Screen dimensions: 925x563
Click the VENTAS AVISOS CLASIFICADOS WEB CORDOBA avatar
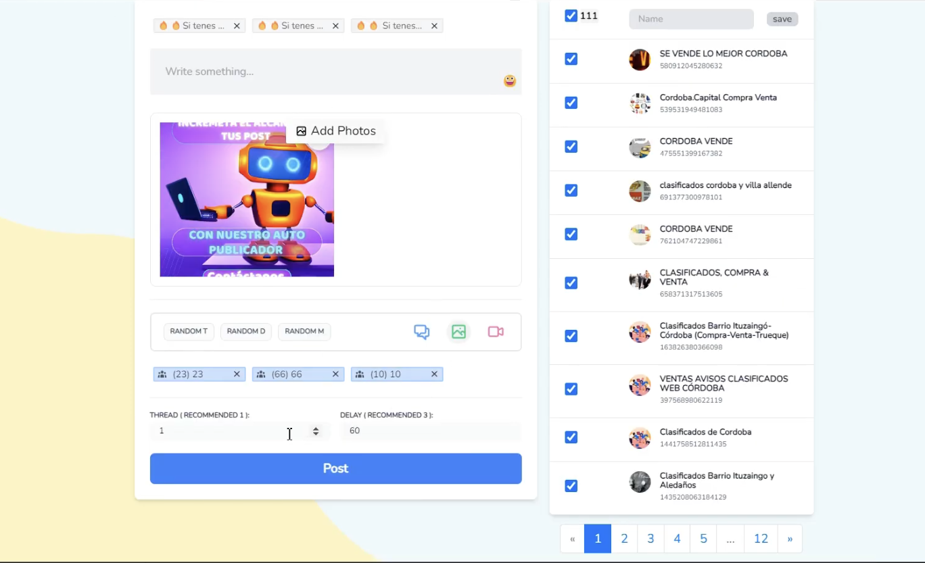(x=640, y=385)
